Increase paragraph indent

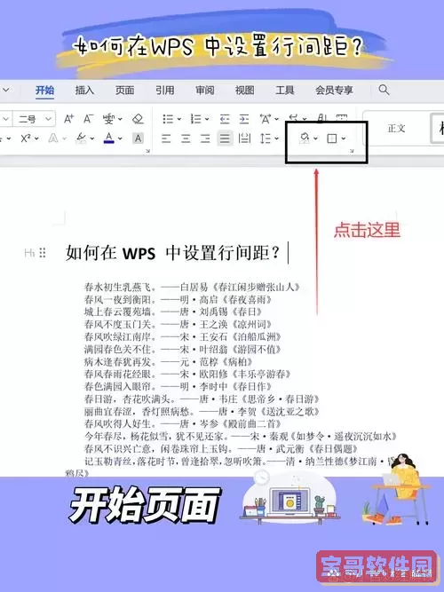(244, 119)
